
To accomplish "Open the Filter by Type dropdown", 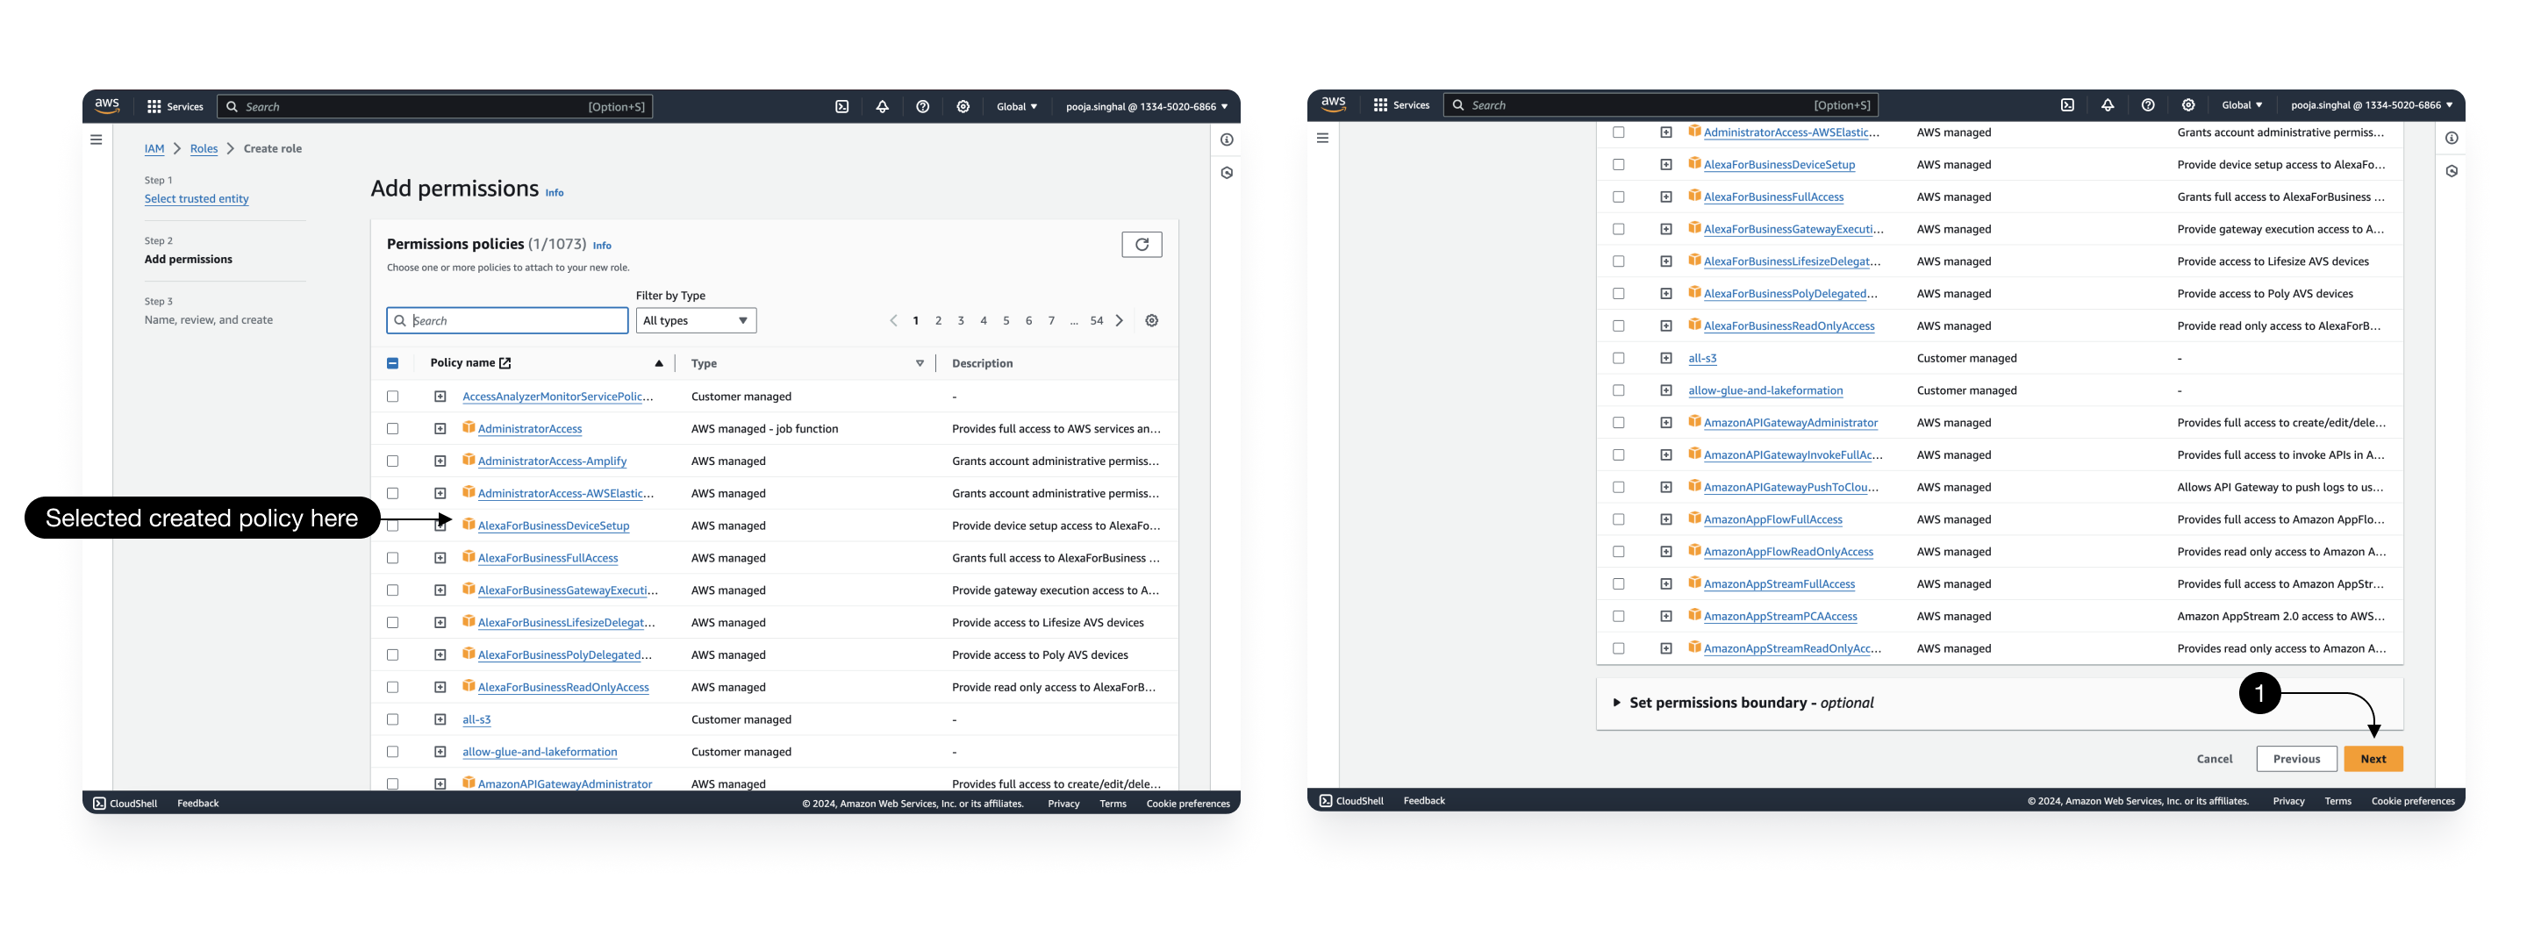I will (x=696, y=320).
